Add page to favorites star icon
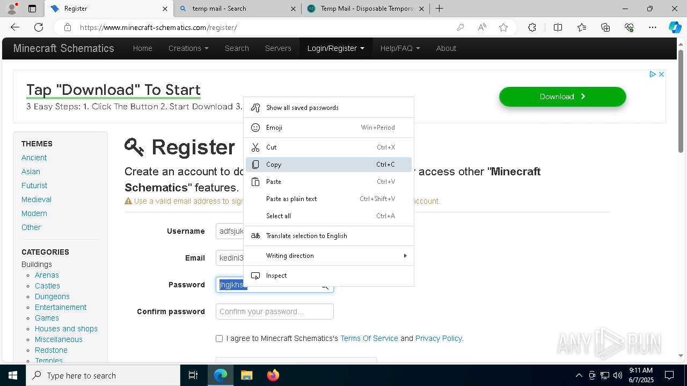The width and height of the screenshot is (687, 386). [x=503, y=27]
